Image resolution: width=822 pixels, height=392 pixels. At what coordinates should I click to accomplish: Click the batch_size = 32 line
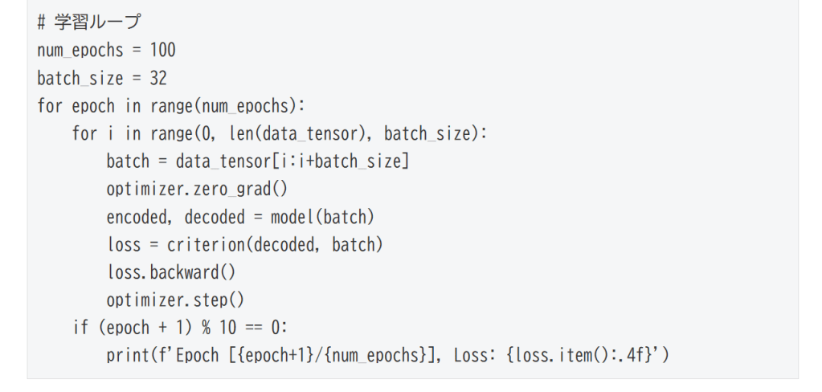pos(102,79)
